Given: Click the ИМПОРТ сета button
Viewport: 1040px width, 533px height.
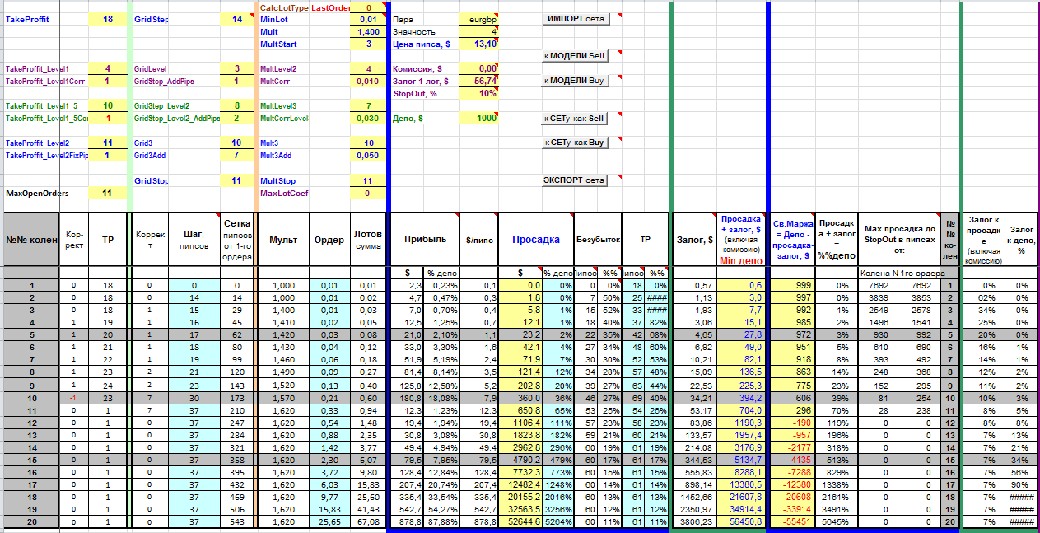Looking at the screenshot, I should [576, 18].
